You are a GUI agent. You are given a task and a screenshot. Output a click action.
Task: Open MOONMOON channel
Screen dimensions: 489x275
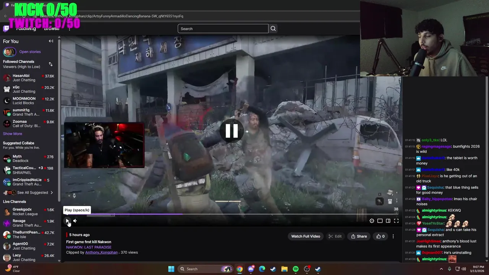pyautogui.click(x=29, y=101)
